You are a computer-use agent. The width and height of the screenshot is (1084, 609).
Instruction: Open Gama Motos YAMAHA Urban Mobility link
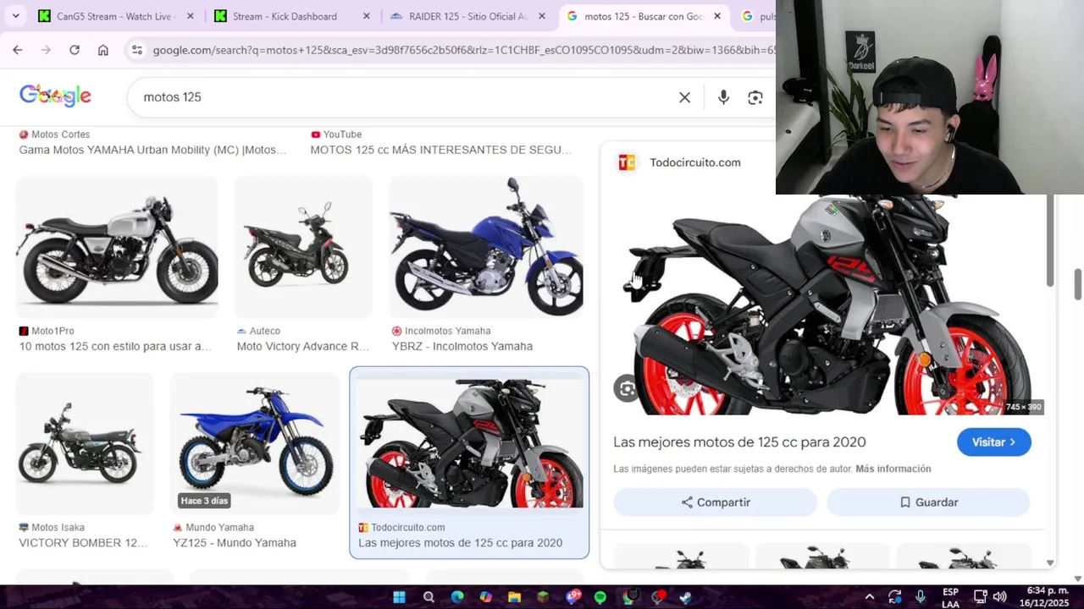coord(152,150)
